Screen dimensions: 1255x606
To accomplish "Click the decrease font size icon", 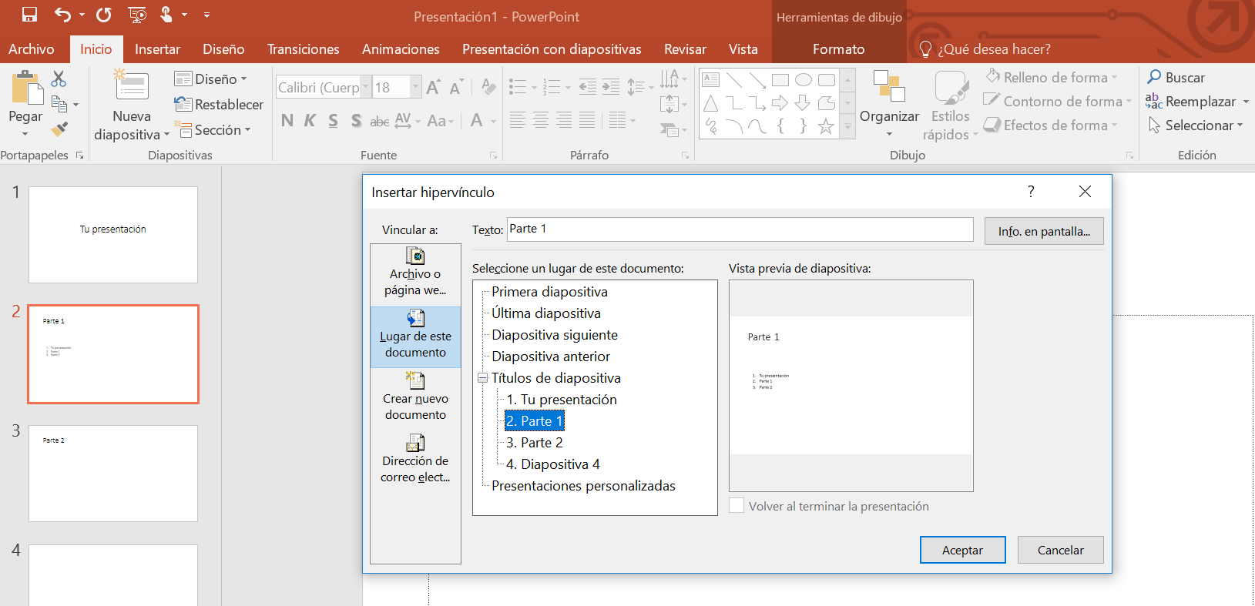I will click(456, 87).
